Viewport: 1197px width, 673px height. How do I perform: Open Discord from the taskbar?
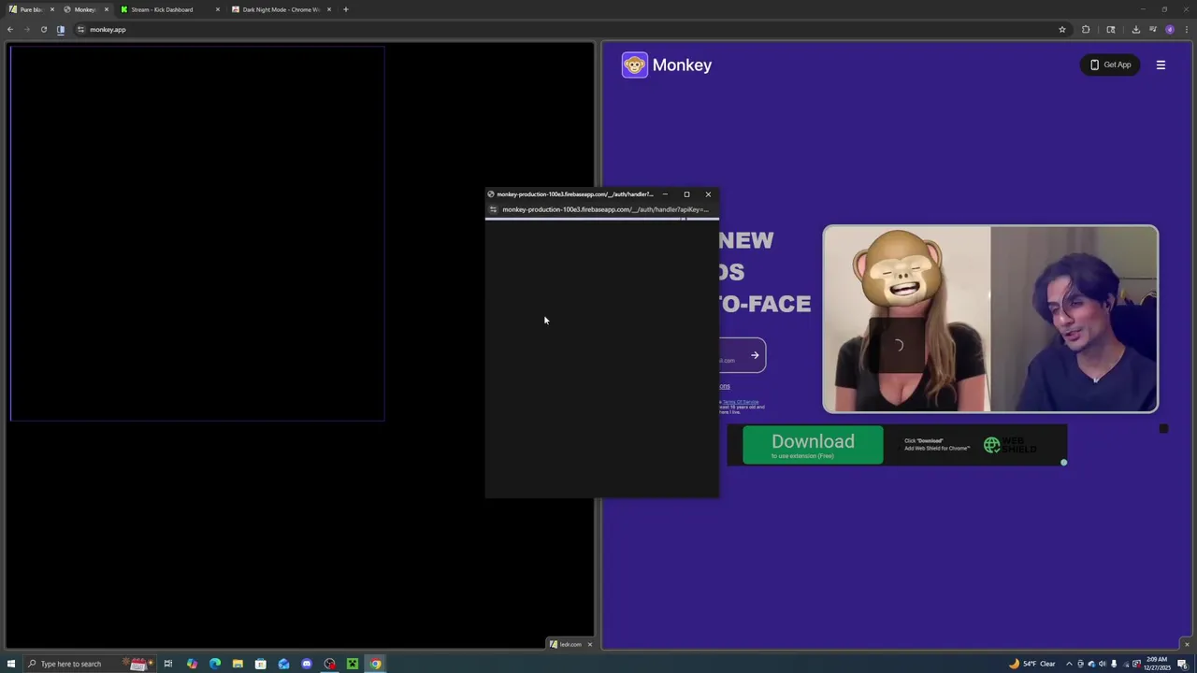(x=307, y=664)
